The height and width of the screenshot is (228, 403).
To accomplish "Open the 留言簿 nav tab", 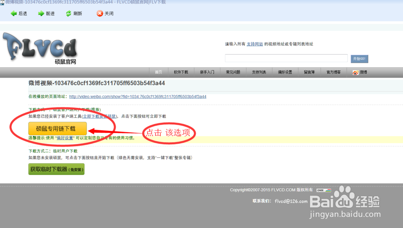I will (x=309, y=72).
